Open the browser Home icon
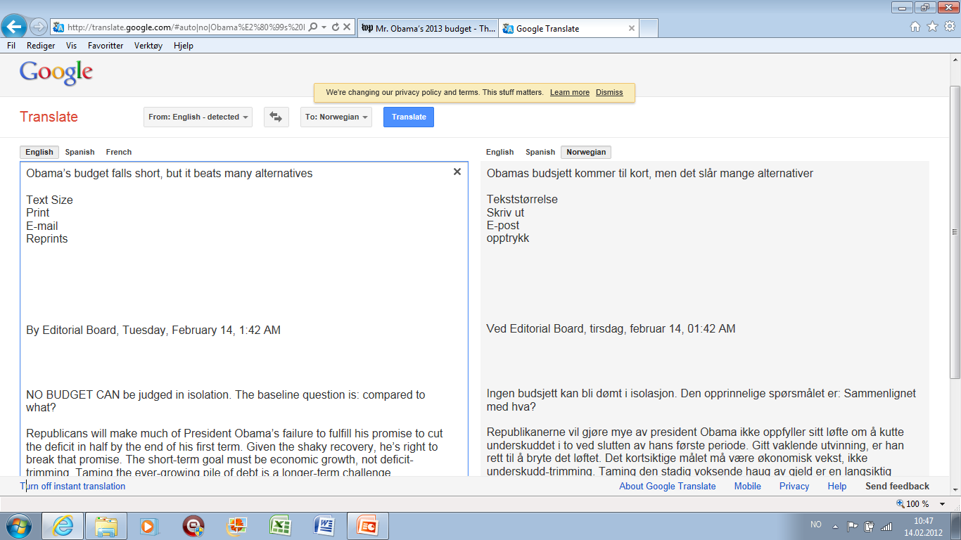This screenshot has height=540, width=961. 915,27
